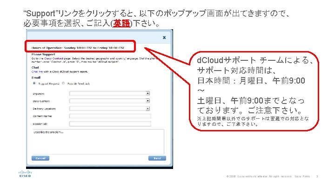Click the Delivery Location label
335x188 pixels.
coord(44,109)
